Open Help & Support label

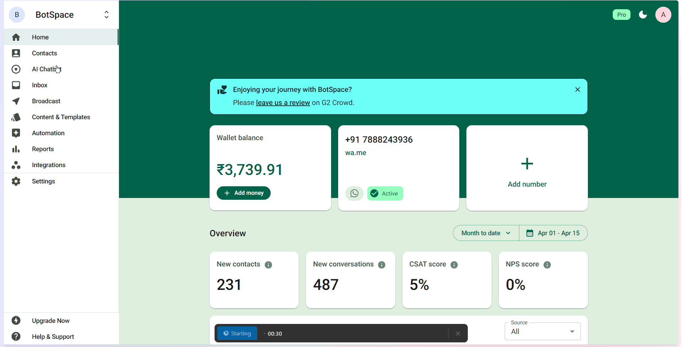[53, 337]
